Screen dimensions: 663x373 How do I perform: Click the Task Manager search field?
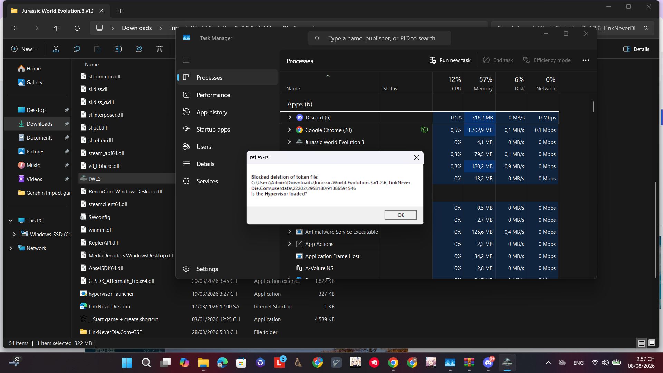point(379,38)
